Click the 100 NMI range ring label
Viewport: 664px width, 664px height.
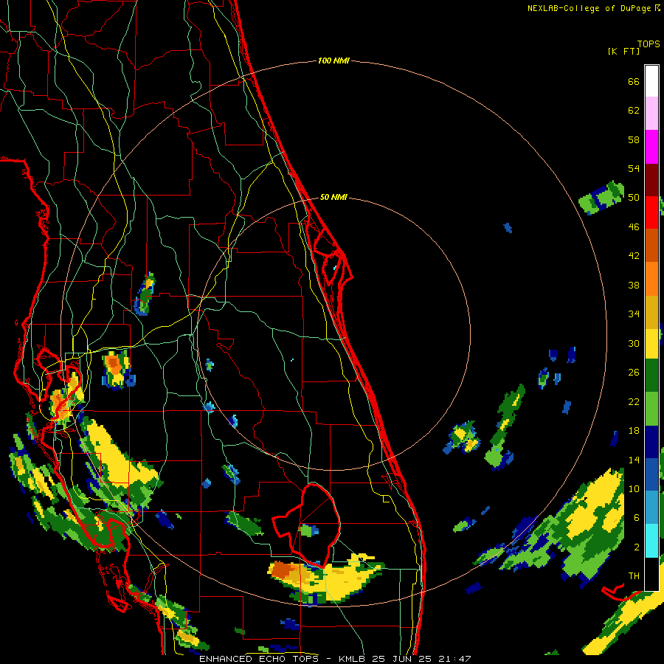[333, 61]
